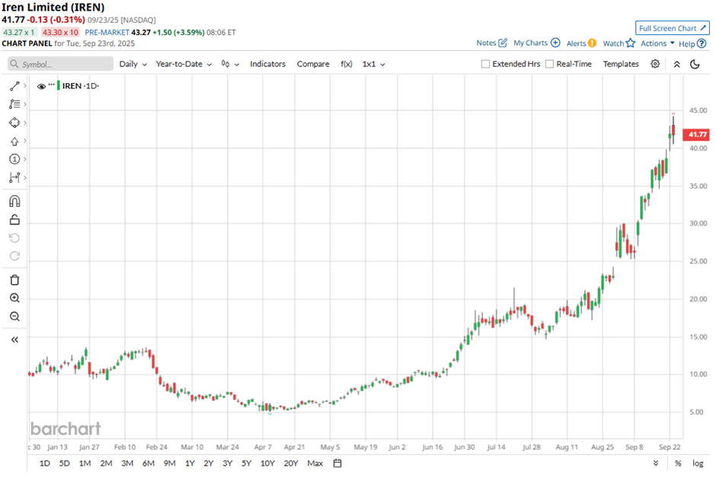The image size is (716, 477).
Task: Click the Watch star icon
Action: pos(631,43)
